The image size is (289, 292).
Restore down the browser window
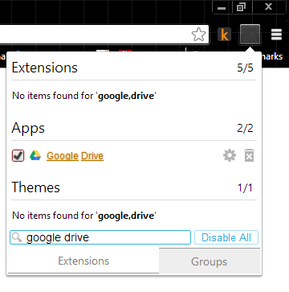pyautogui.click(x=241, y=7)
